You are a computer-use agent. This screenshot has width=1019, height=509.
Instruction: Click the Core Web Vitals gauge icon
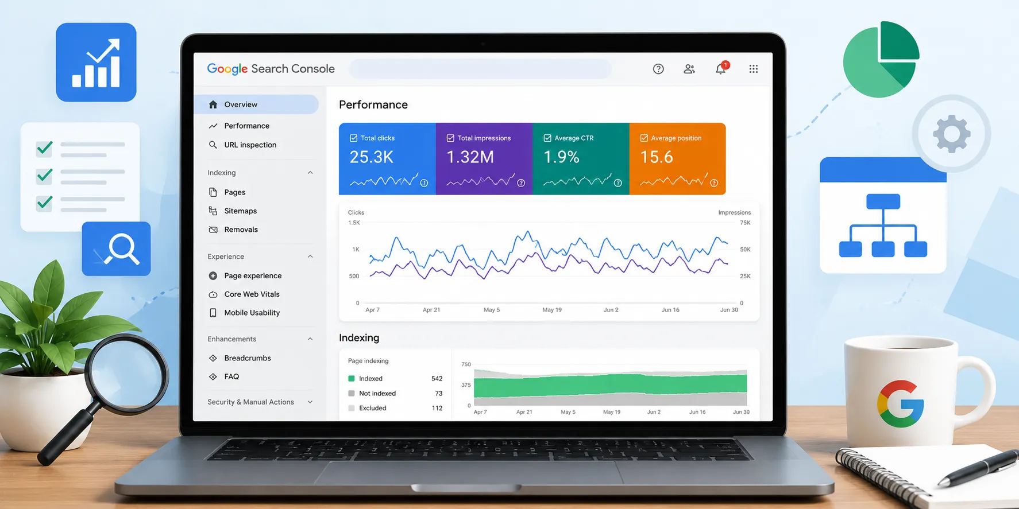(213, 294)
